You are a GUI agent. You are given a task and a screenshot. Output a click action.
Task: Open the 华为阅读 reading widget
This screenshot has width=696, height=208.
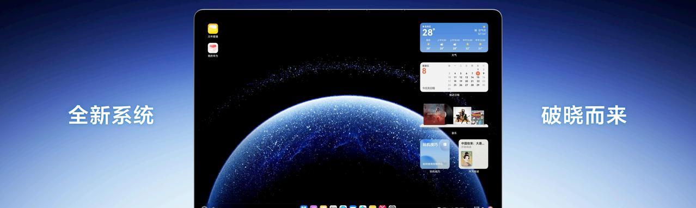pos(473,154)
